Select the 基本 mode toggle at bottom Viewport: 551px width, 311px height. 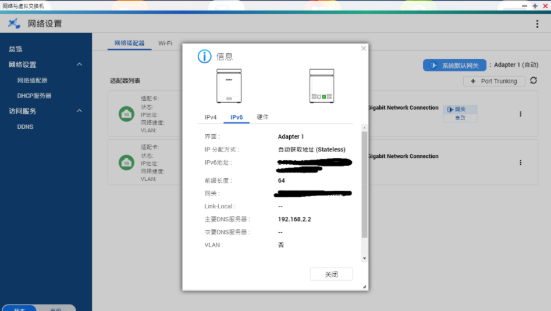pyautogui.click(x=19, y=308)
